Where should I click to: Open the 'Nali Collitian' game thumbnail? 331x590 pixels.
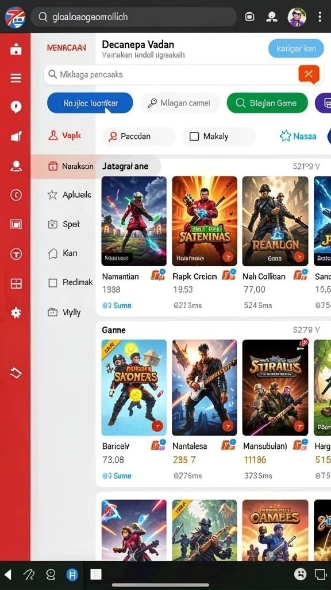coord(275,221)
